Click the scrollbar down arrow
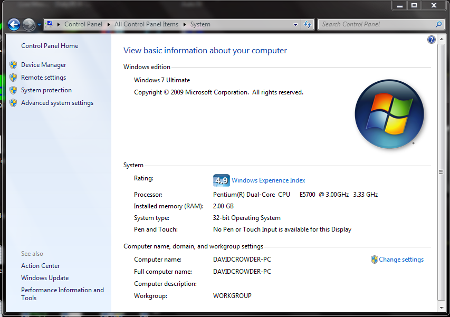The image size is (450, 317). (x=442, y=308)
